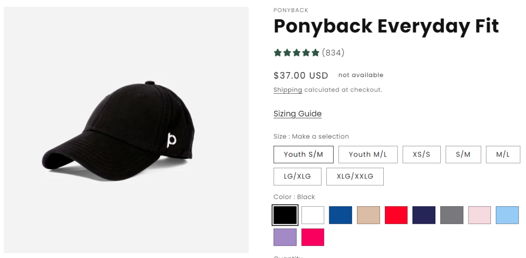
Task: Select size S/M
Action: 463,154
